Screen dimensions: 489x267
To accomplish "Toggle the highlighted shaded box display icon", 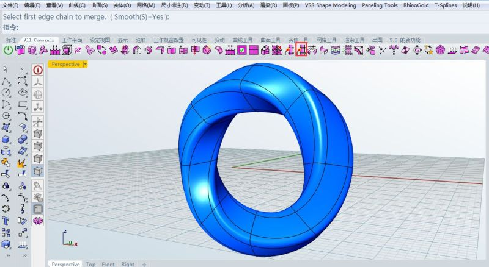I will tap(38, 171).
